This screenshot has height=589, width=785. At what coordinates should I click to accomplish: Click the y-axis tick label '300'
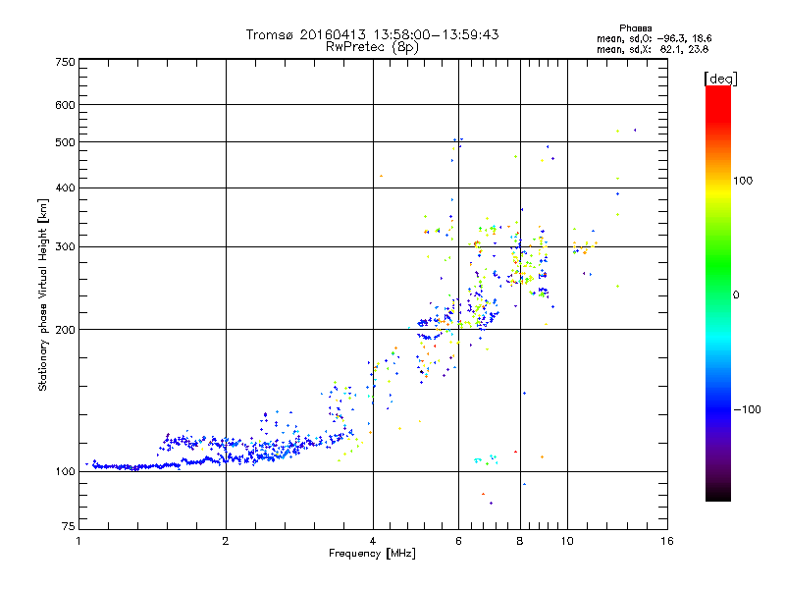click(x=65, y=247)
